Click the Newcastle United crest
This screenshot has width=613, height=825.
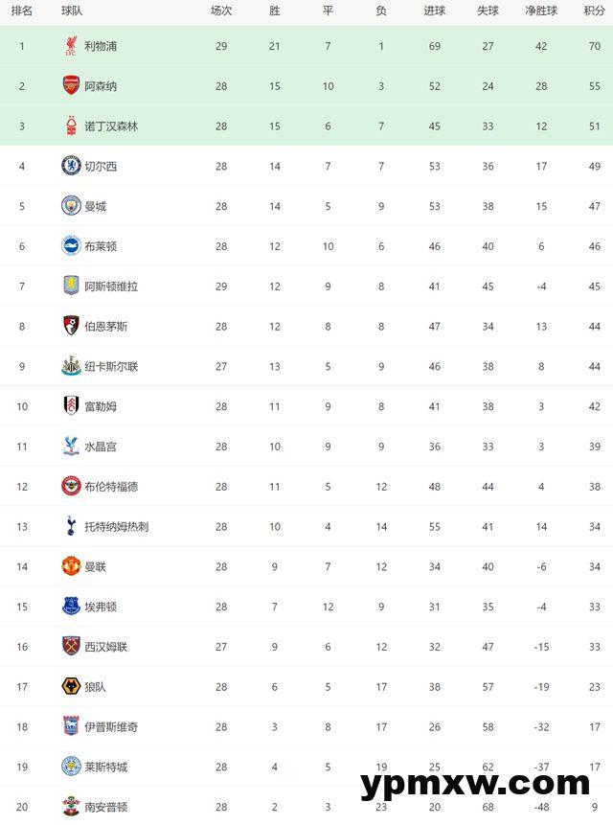tap(71, 366)
